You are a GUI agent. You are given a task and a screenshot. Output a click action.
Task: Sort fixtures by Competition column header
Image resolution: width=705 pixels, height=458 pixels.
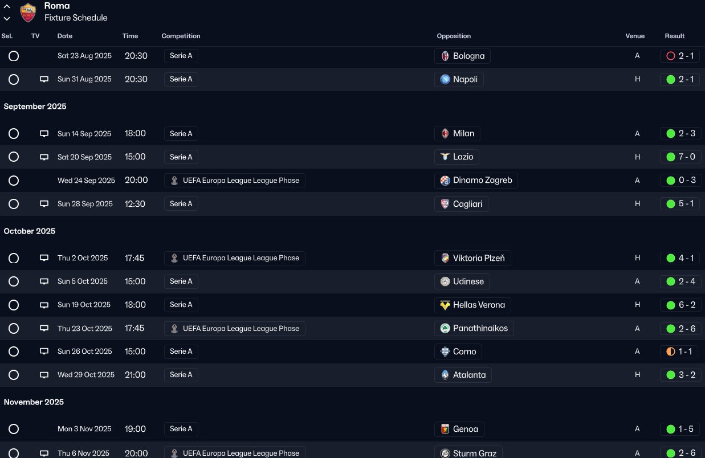[x=181, y=36]
